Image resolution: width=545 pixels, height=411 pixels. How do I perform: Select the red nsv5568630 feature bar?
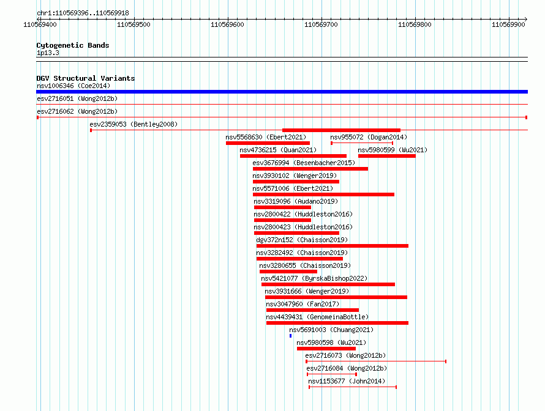(268, 143)
